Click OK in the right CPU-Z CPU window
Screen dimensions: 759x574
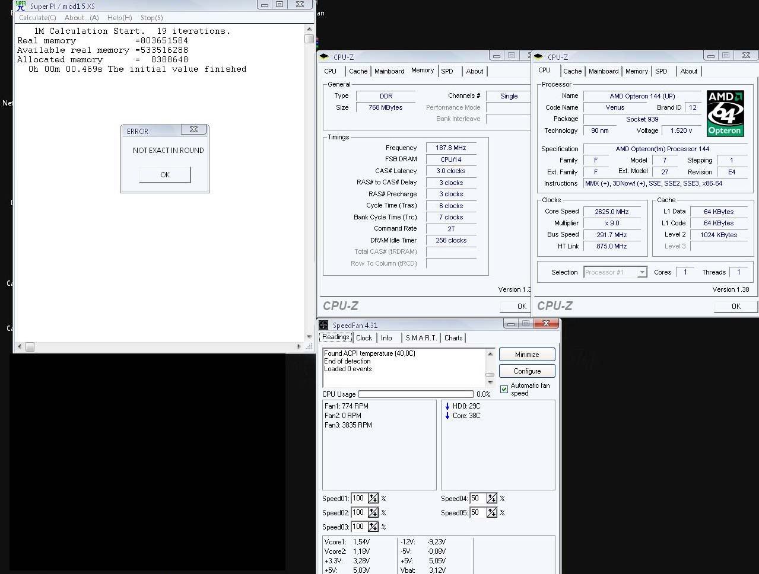(736, 307)
